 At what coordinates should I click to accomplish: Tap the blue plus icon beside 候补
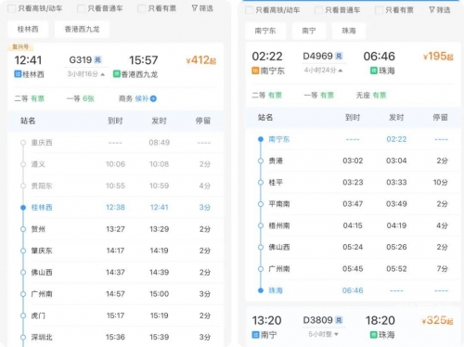(x=153, y=98)
